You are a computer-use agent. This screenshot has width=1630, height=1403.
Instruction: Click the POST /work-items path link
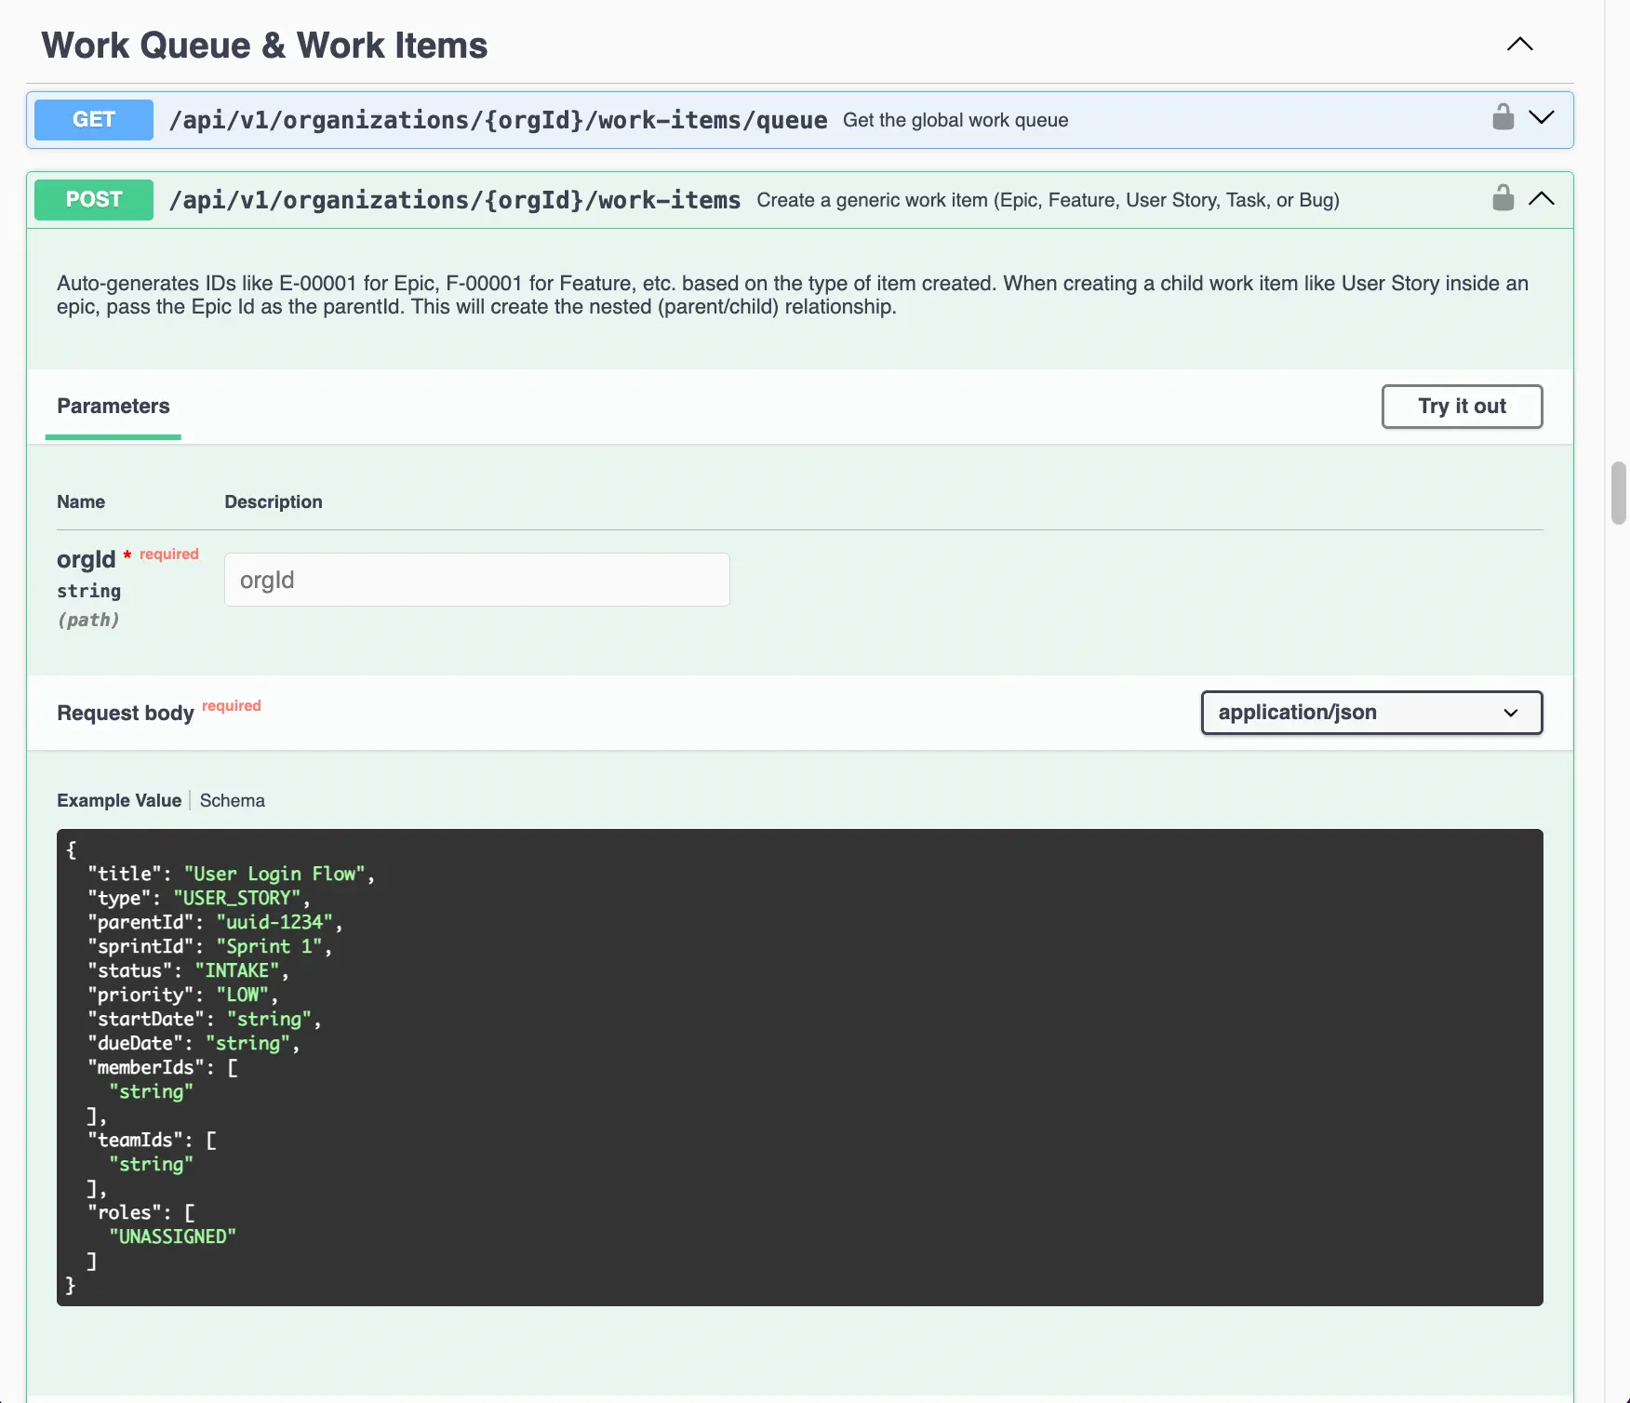click(455, 199)
